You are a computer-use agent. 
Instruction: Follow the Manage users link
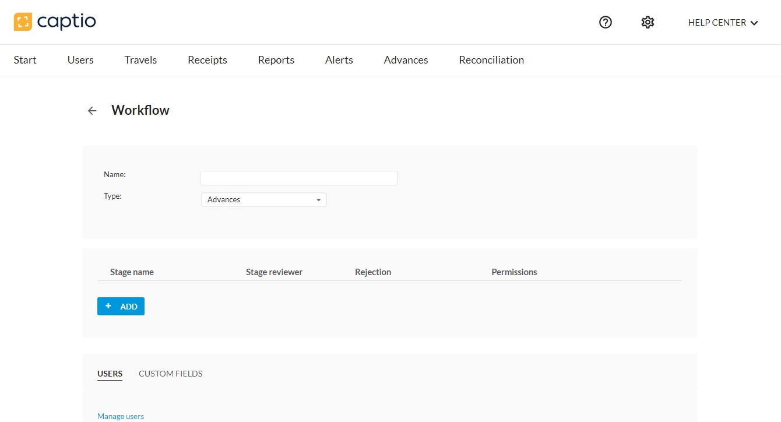pos(121,416)
